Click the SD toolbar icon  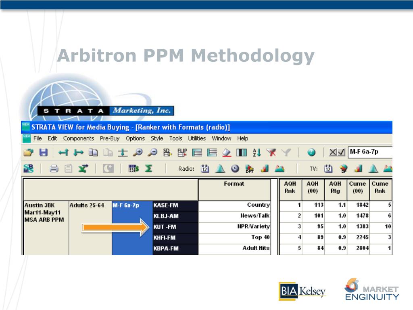167,152
